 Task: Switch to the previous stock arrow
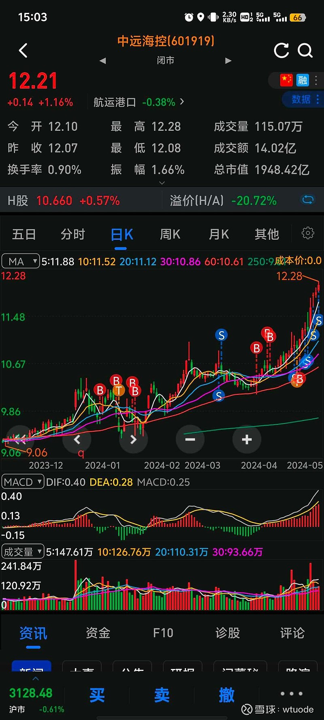coord(103,61)
